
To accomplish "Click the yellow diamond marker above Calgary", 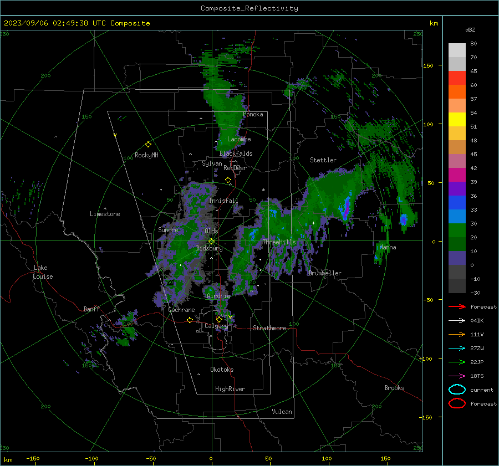I will 219,319.
